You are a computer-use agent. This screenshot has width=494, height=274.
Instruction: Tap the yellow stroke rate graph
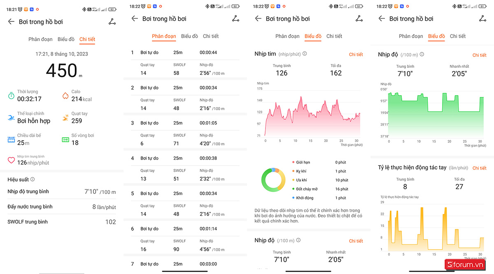click(x=436, y=229)
